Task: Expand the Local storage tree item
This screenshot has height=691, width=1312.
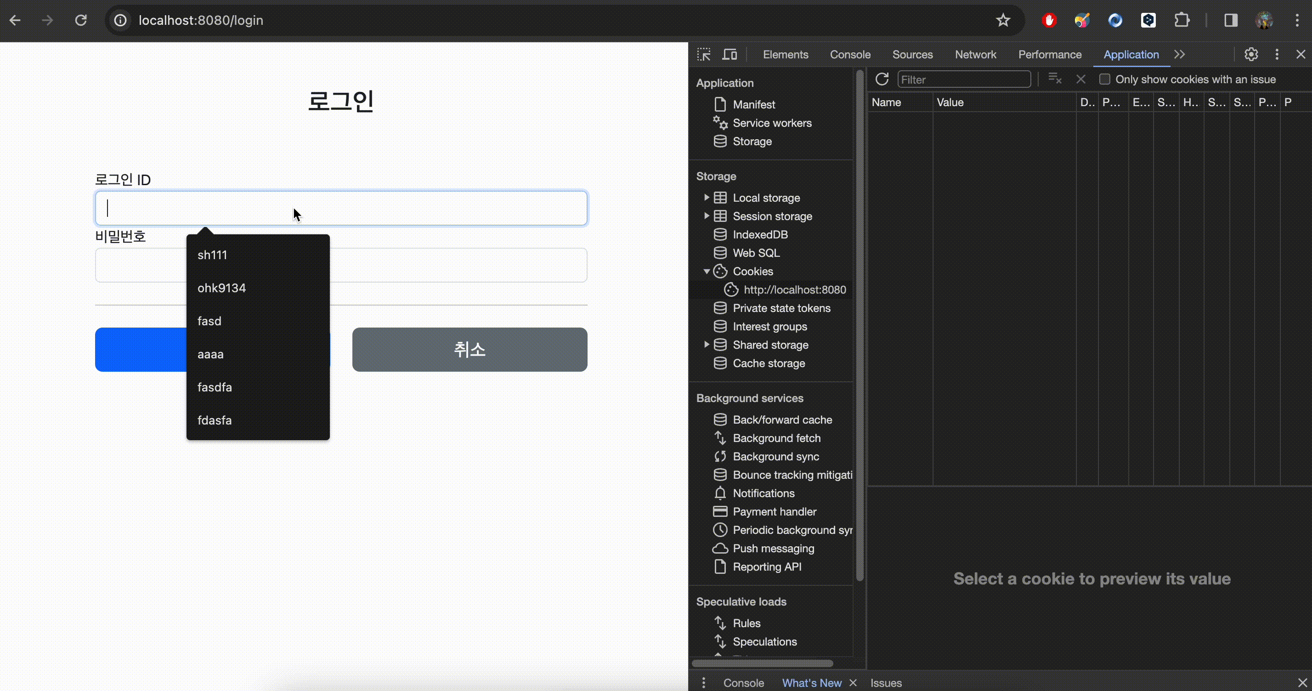Action: click(x=707, y=198)
